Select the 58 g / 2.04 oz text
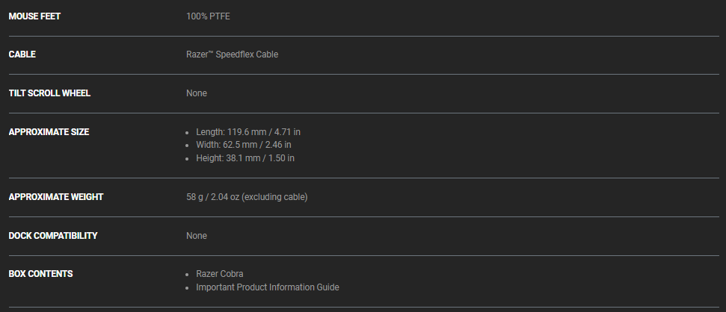The image size is (726, 312). [247, 197]
